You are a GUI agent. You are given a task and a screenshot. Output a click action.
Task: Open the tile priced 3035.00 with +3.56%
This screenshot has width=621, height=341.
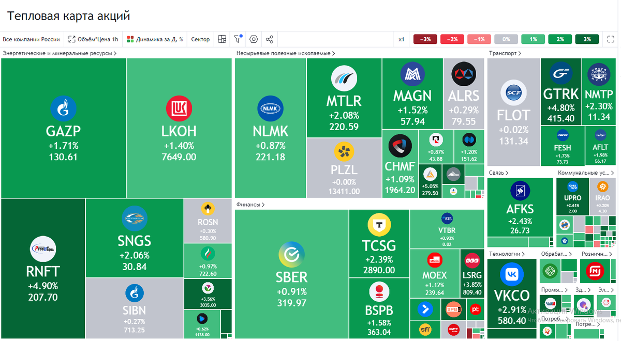(208, 295)
